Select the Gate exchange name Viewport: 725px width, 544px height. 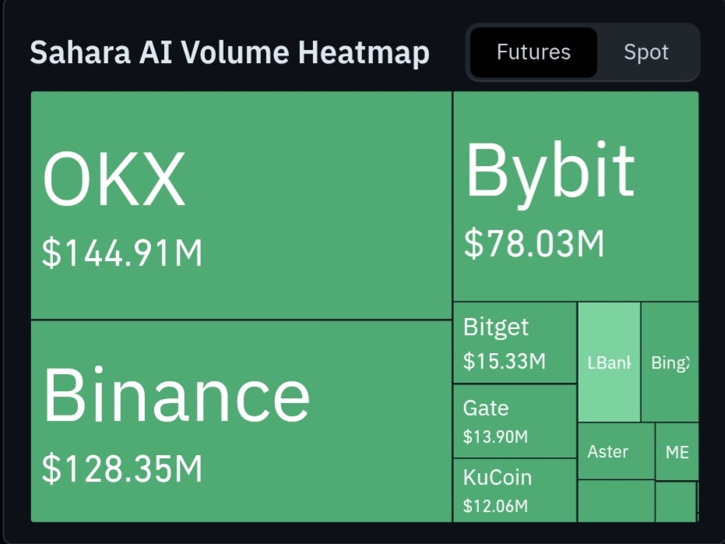point(486,408)
